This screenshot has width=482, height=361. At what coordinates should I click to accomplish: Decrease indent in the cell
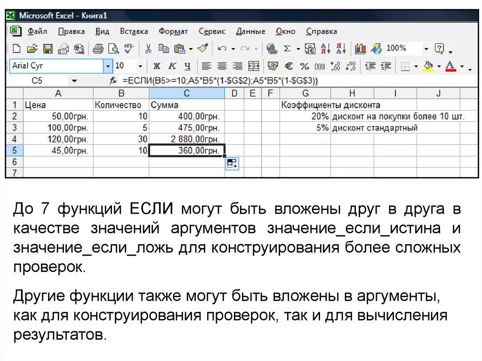click(370, 66)
